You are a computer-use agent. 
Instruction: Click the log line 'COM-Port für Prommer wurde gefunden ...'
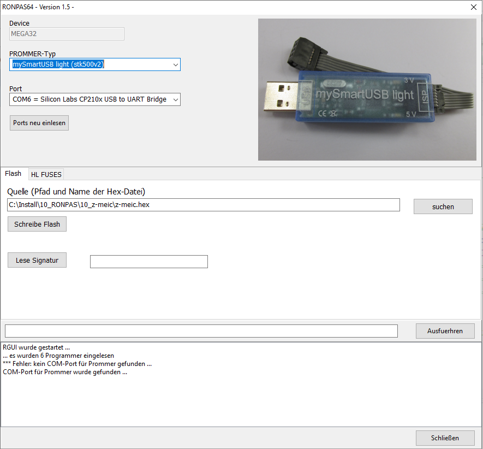[x=65, y=372]
